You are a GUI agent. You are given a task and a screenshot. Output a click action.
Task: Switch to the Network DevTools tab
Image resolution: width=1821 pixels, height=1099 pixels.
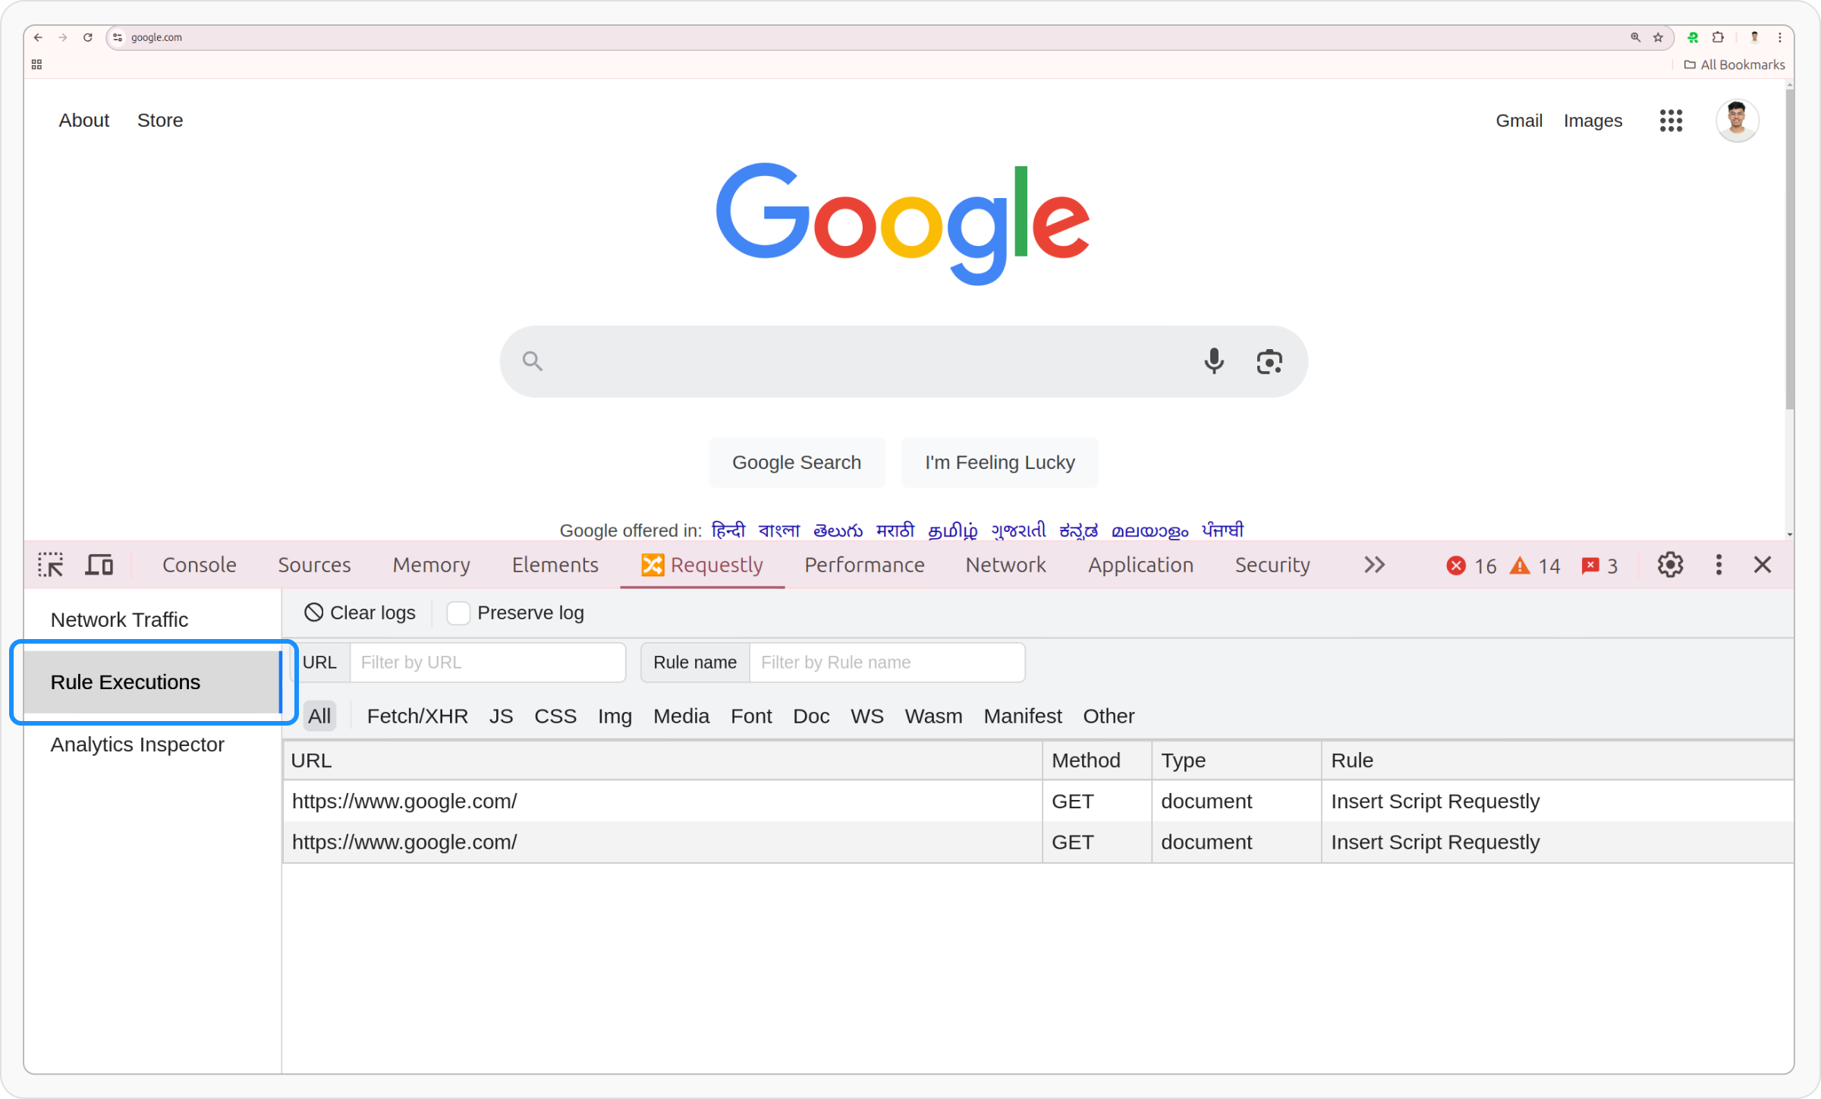pyautogui.click(x=1005, y=565)
